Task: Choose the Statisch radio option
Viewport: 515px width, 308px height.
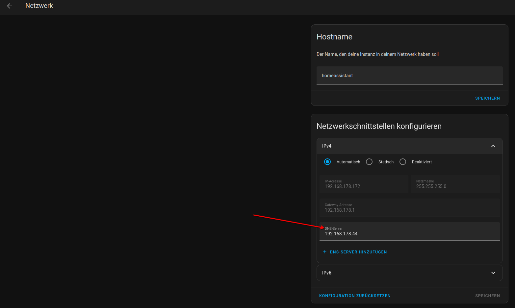Action: (369, 162)
